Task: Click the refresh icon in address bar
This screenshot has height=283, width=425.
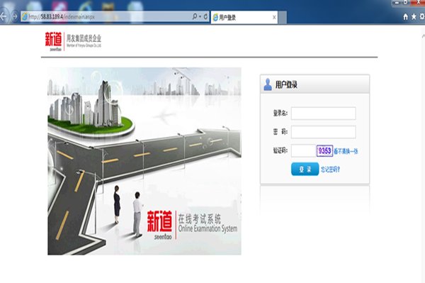Action: point(205,16)
